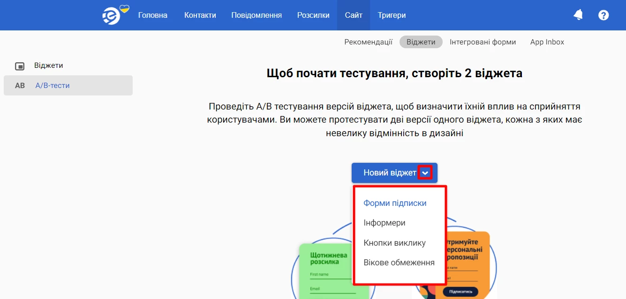Open the Сайт navigation tab
626x299 pixels.
[354, 15]
